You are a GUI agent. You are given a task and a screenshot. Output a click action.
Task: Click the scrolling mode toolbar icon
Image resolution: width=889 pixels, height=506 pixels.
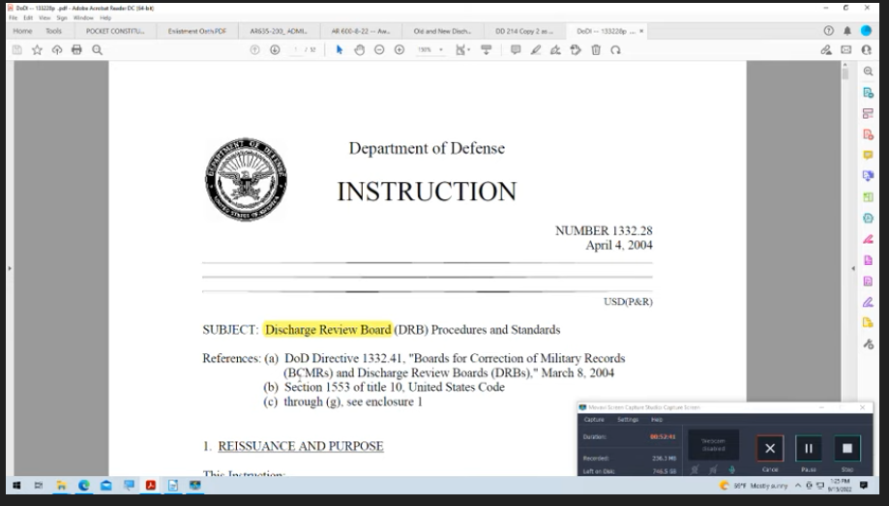point(486,50)
